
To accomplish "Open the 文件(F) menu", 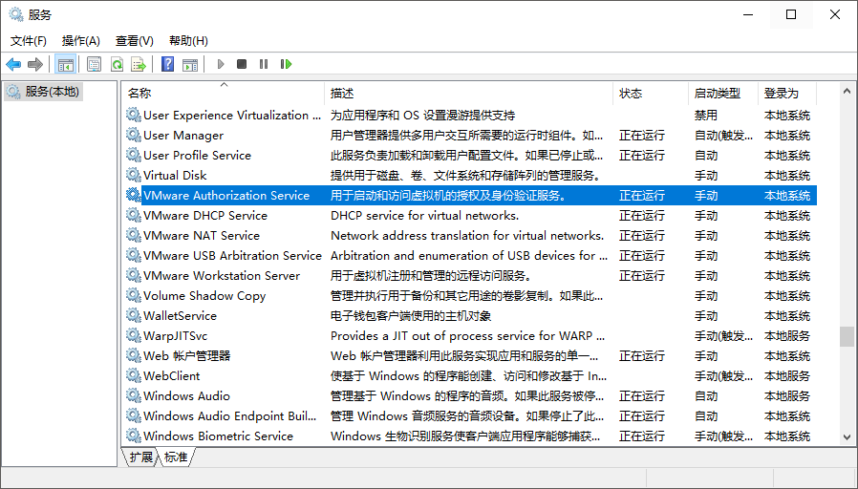I will point(29,41).
